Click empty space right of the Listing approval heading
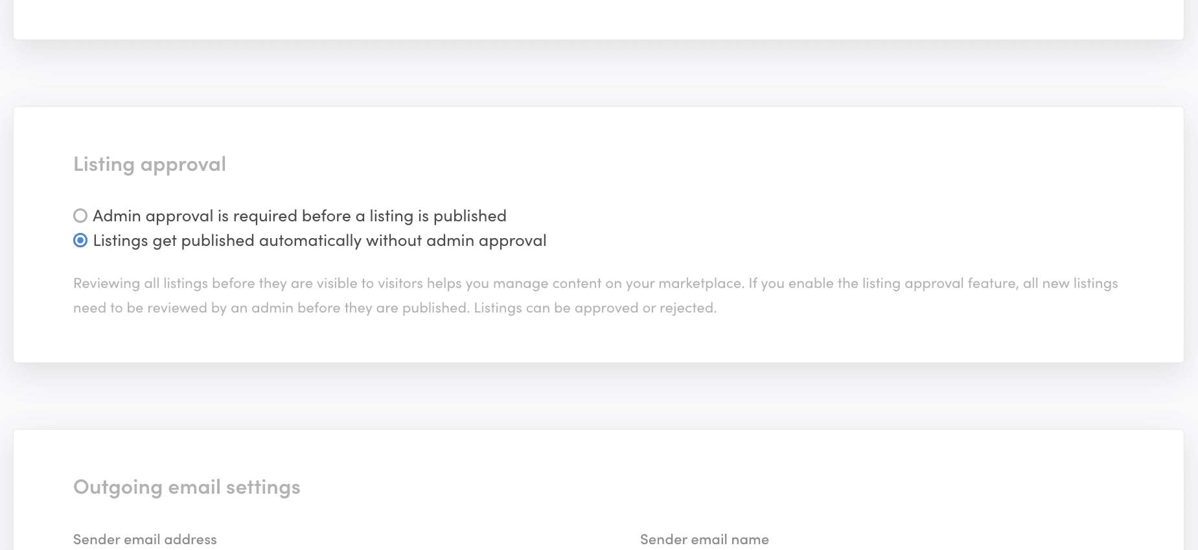1198x550 pixels. pos(648,164)
